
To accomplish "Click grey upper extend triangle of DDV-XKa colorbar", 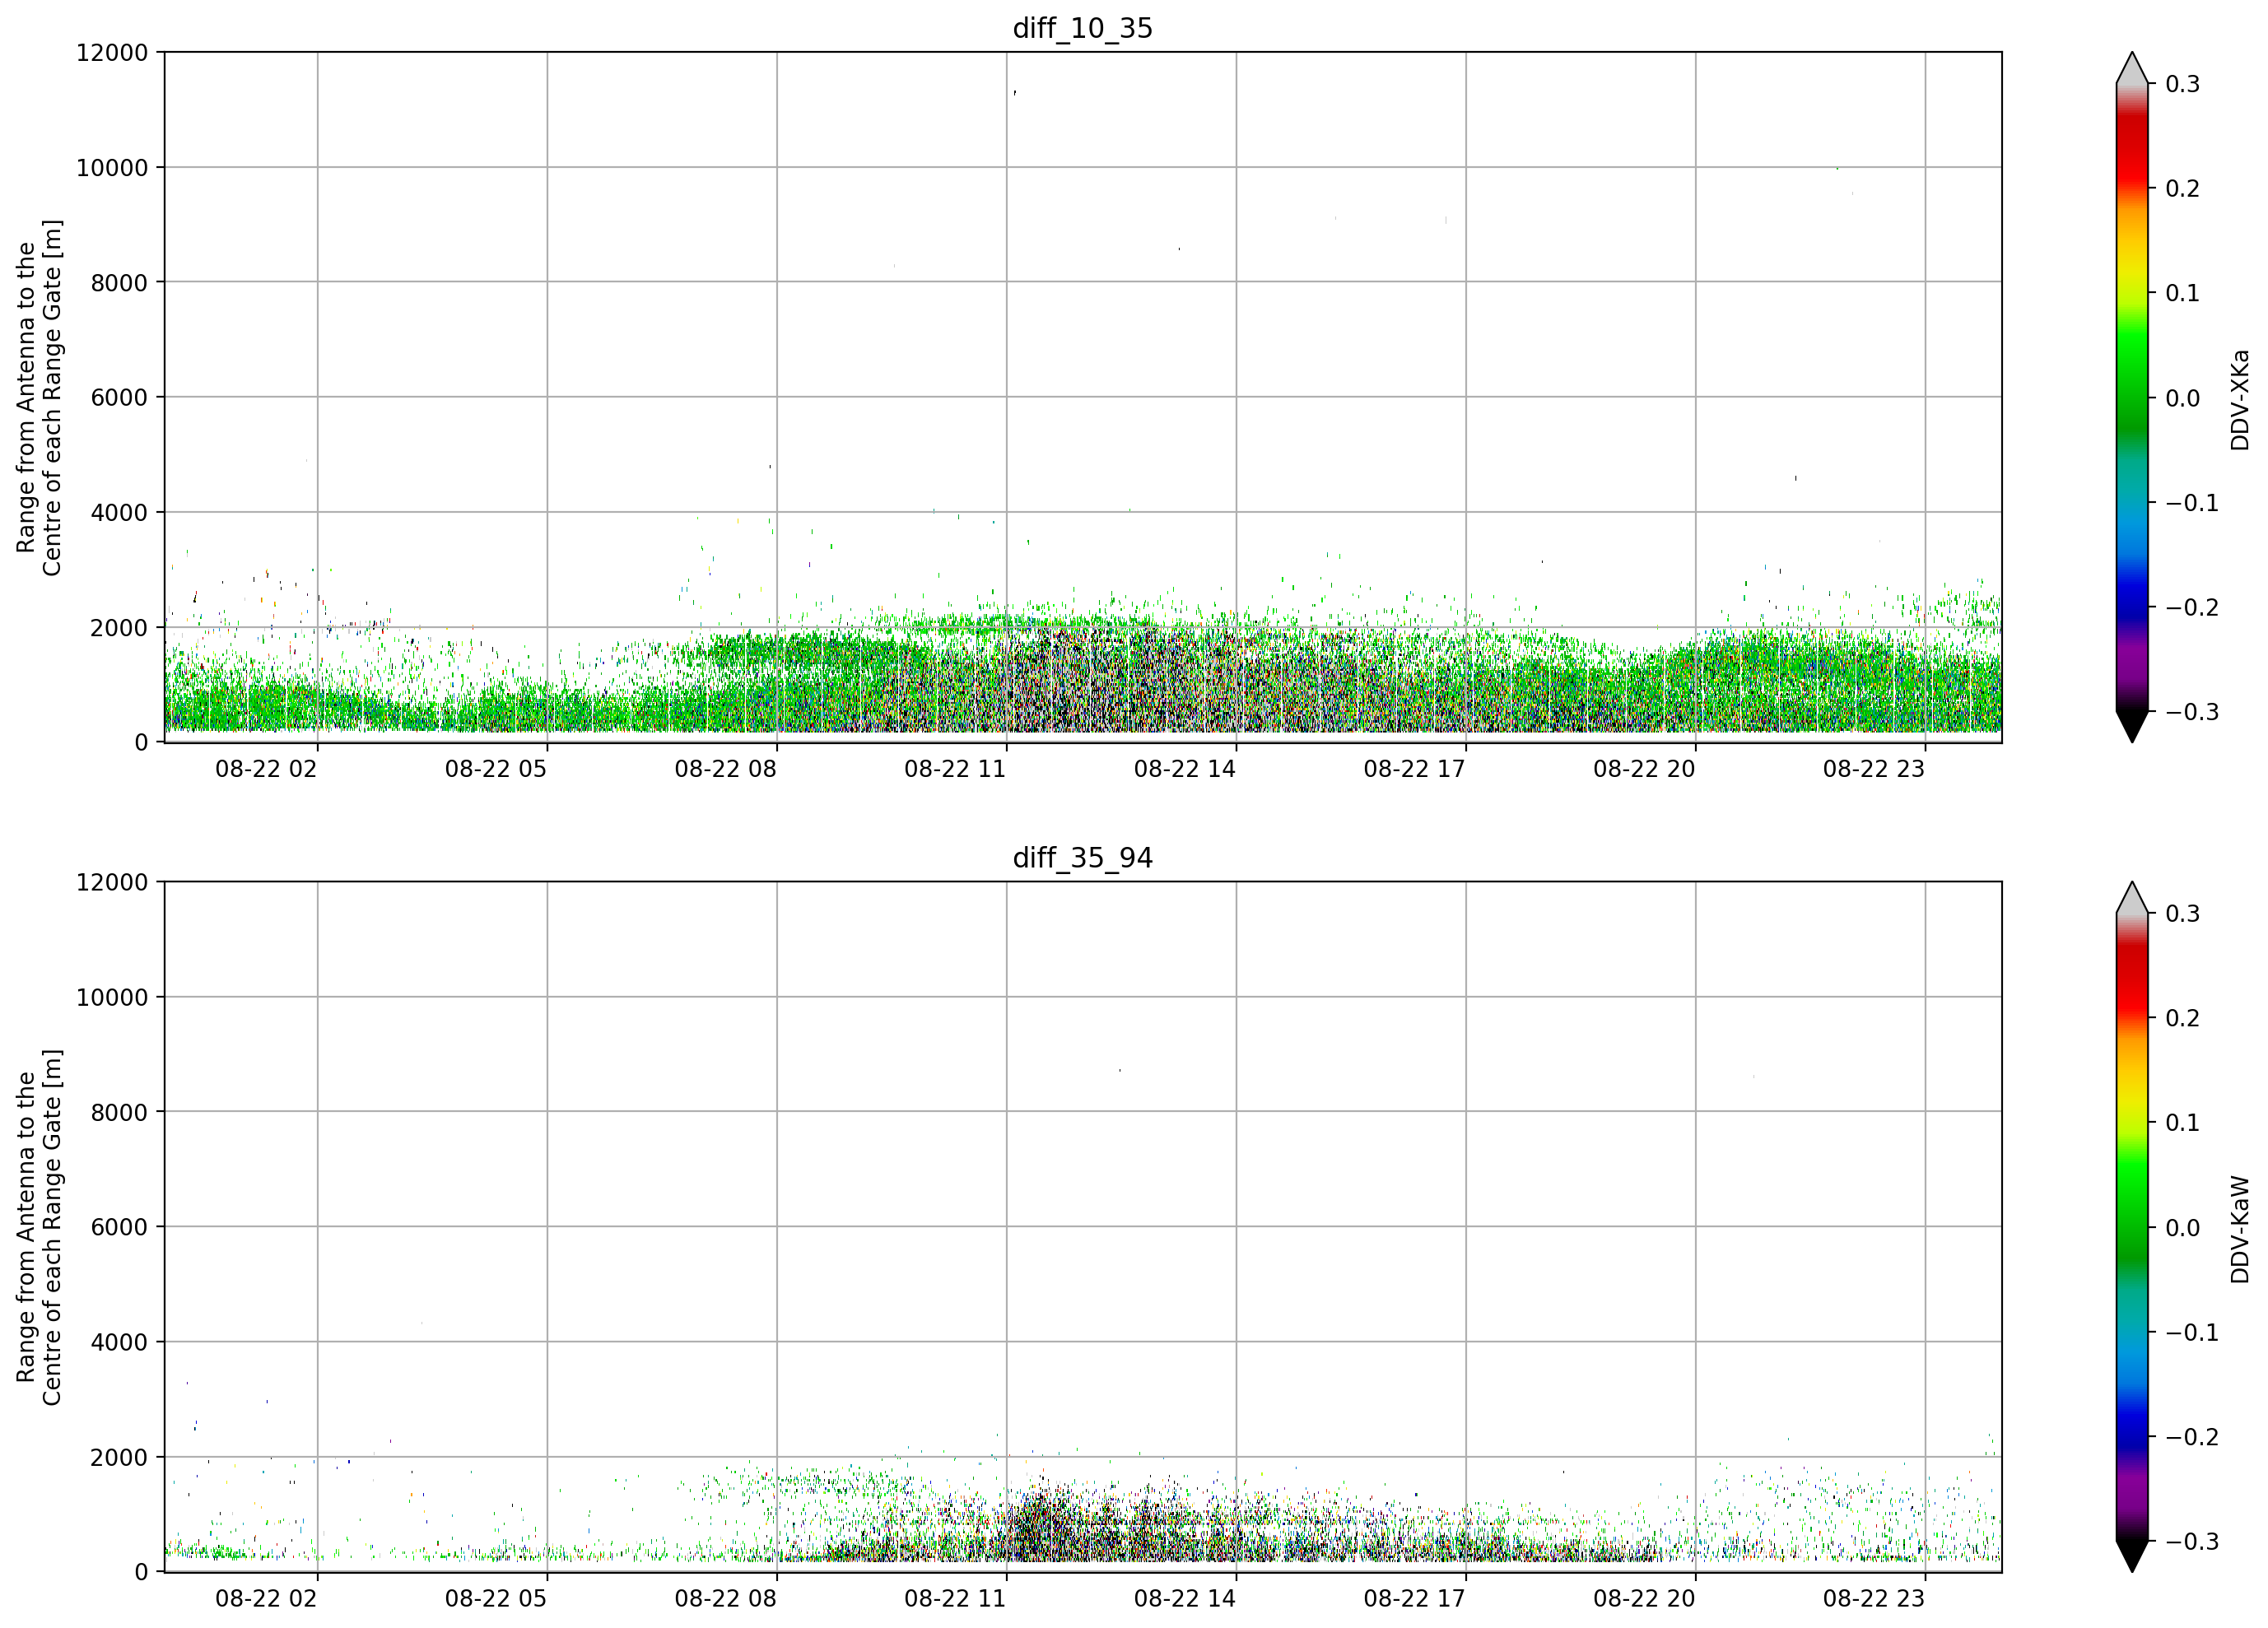I will pyautogui.click(x=2132, y=69).
